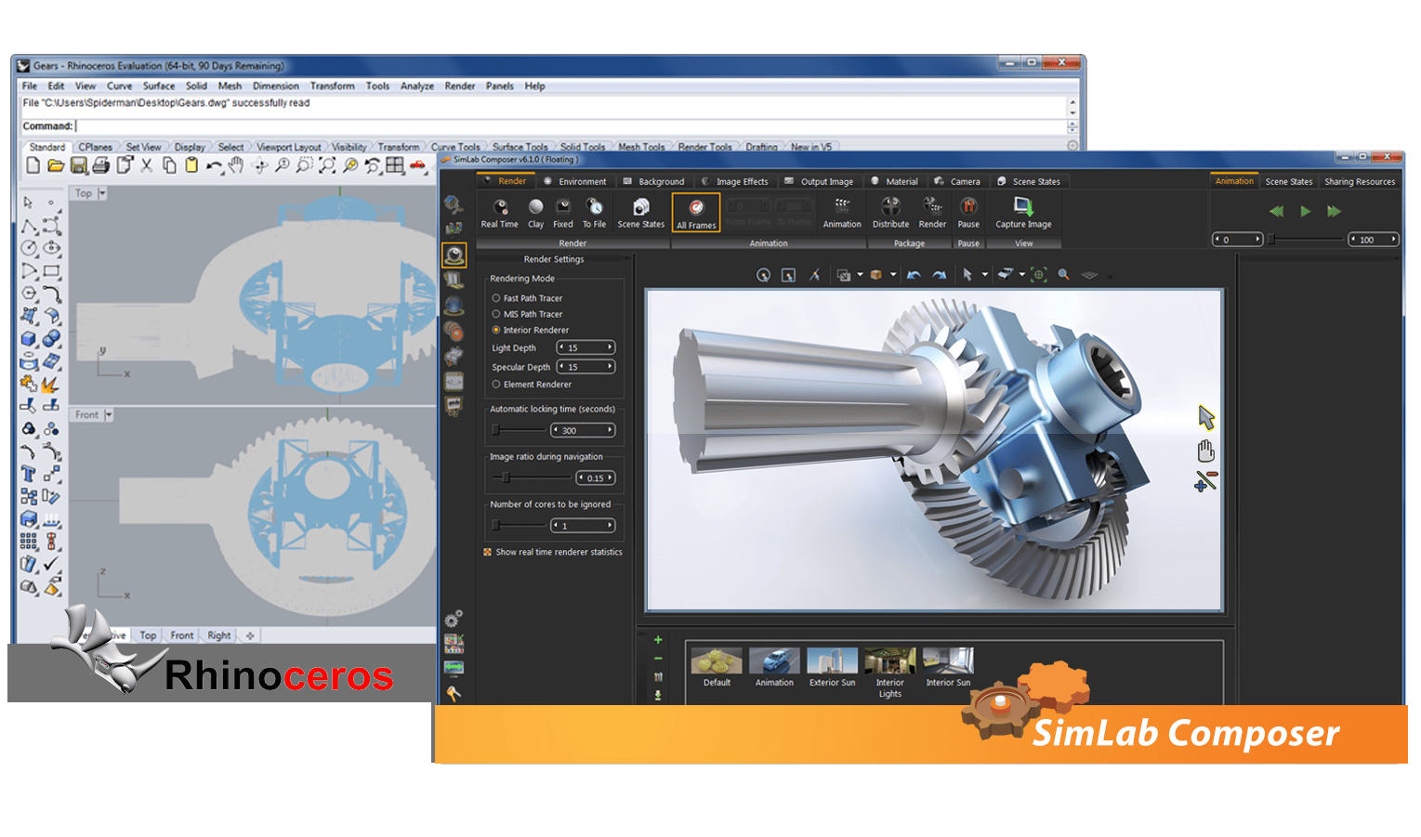Play the animation forward
Viewport: 1421px width, 837px height.
pos(1306,212)
